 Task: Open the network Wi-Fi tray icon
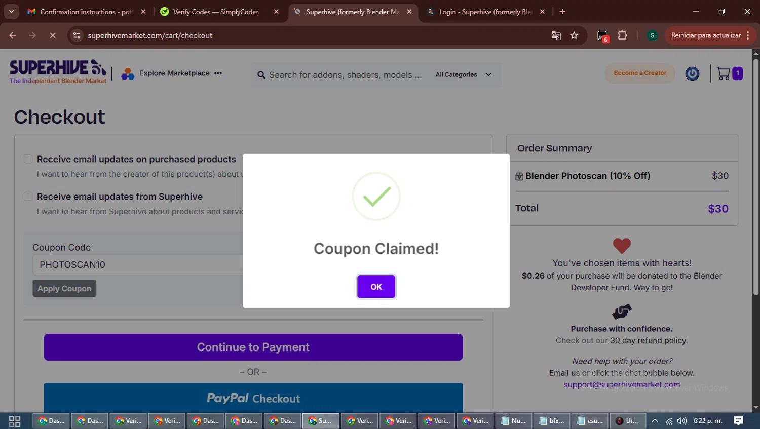pos(669,421)
